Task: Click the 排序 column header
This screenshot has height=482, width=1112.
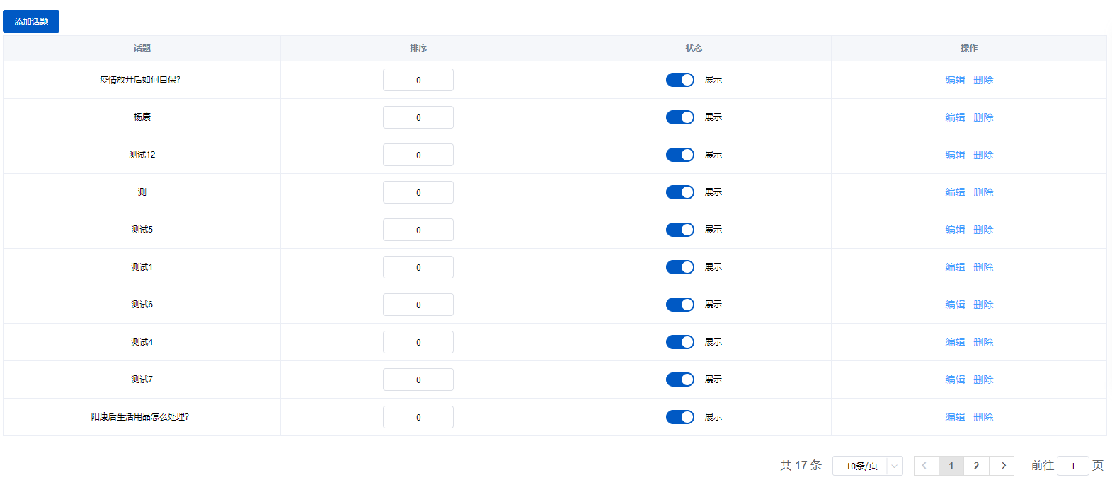Action: 418,48
